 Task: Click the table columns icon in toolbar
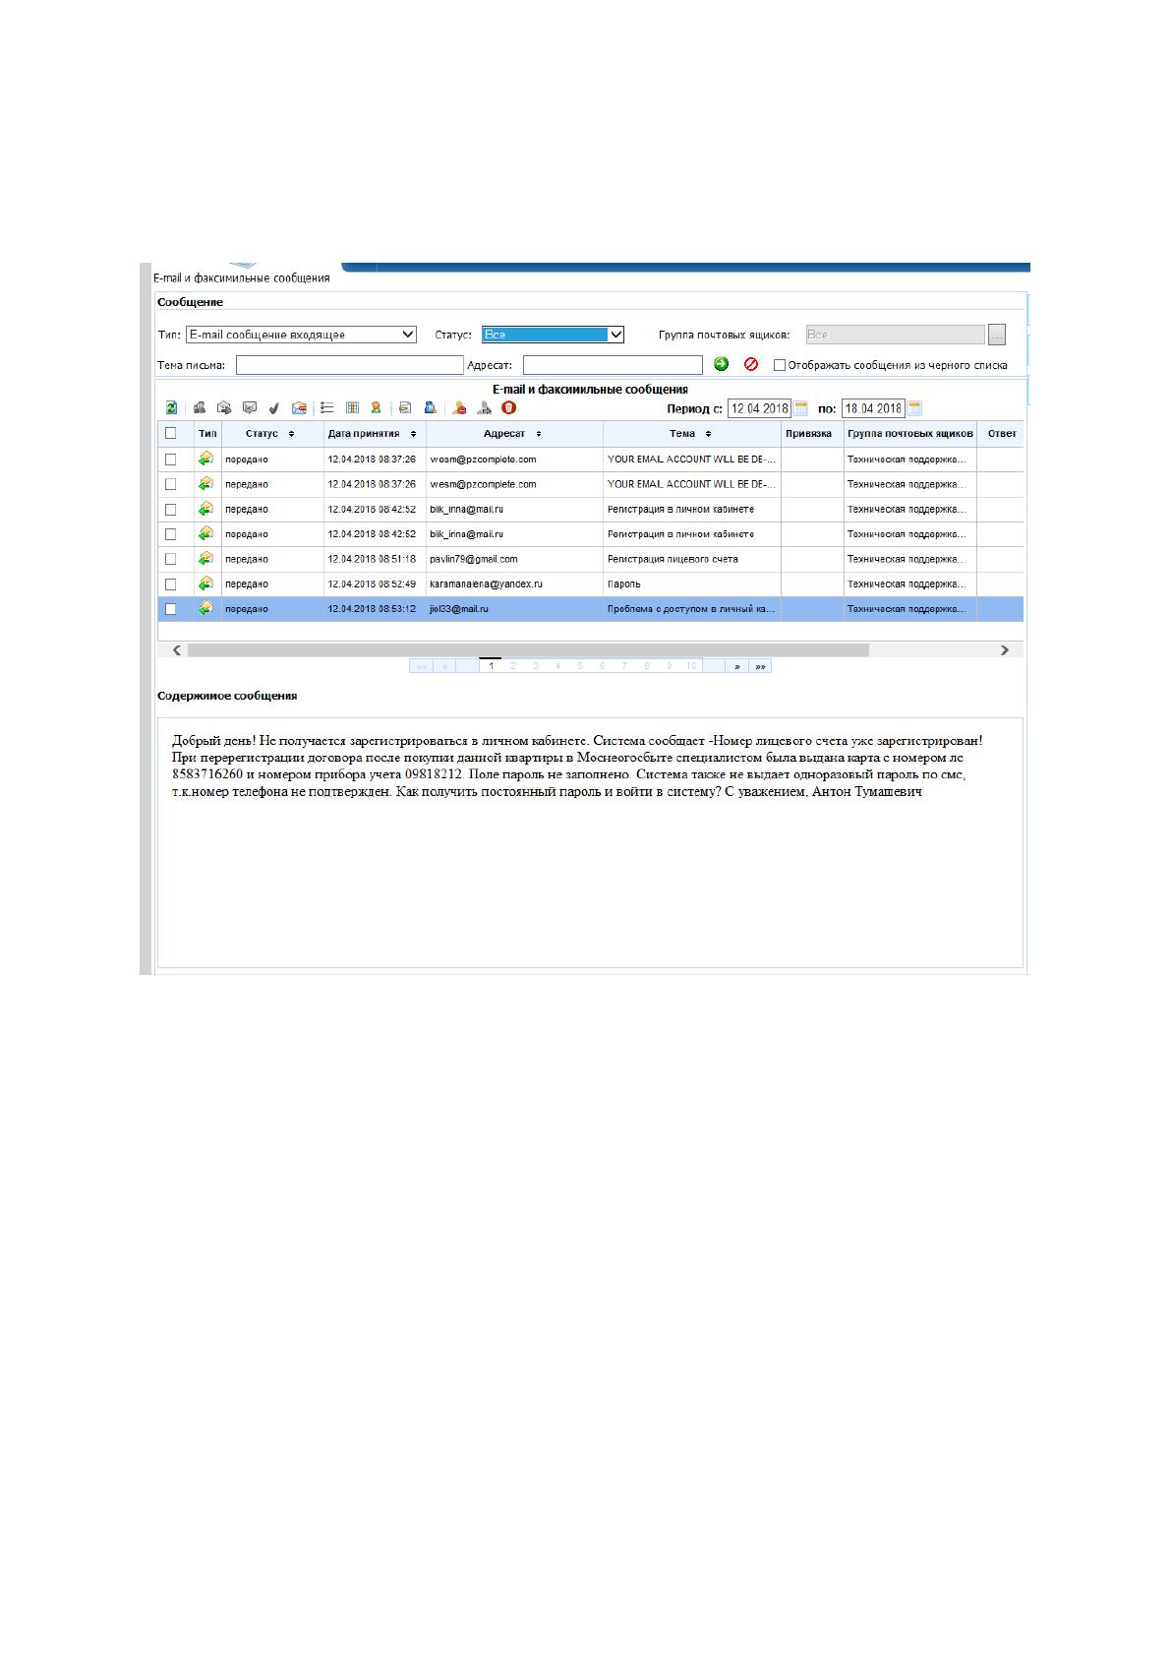pyautogui.click(x=352, y=407)
